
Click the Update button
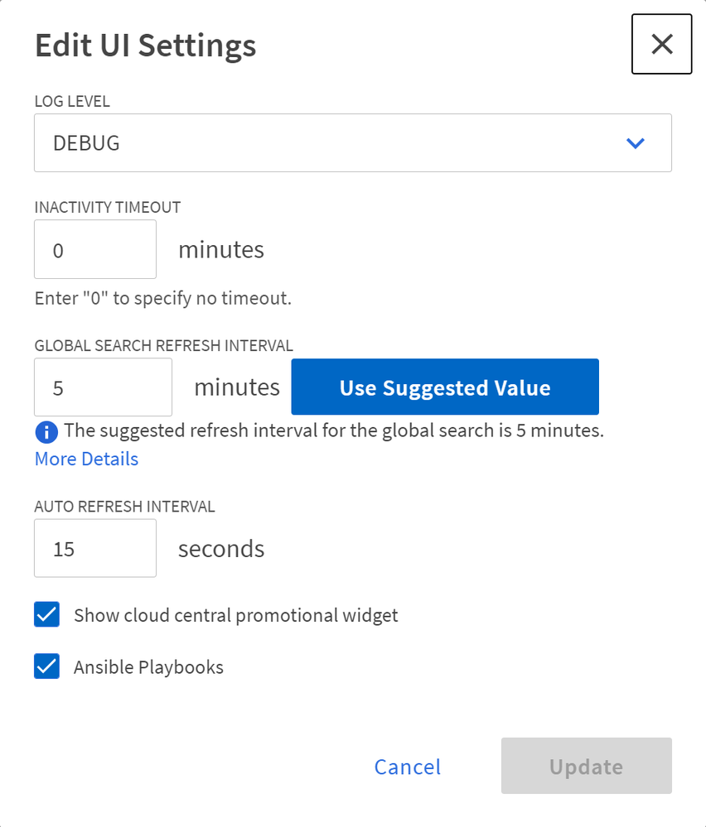click(586, 767)
